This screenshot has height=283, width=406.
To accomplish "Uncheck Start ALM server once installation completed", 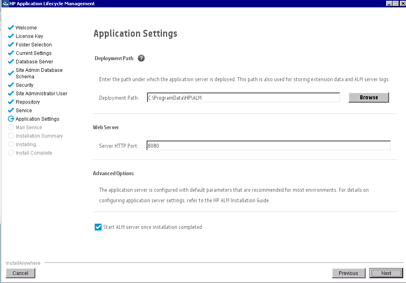I will [x=98, y=227].
